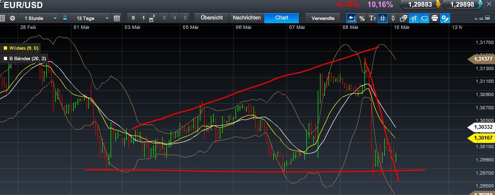Click the red -0,70% change value
Viewport: 495px width, 195px height.
[x=347, y=4]
